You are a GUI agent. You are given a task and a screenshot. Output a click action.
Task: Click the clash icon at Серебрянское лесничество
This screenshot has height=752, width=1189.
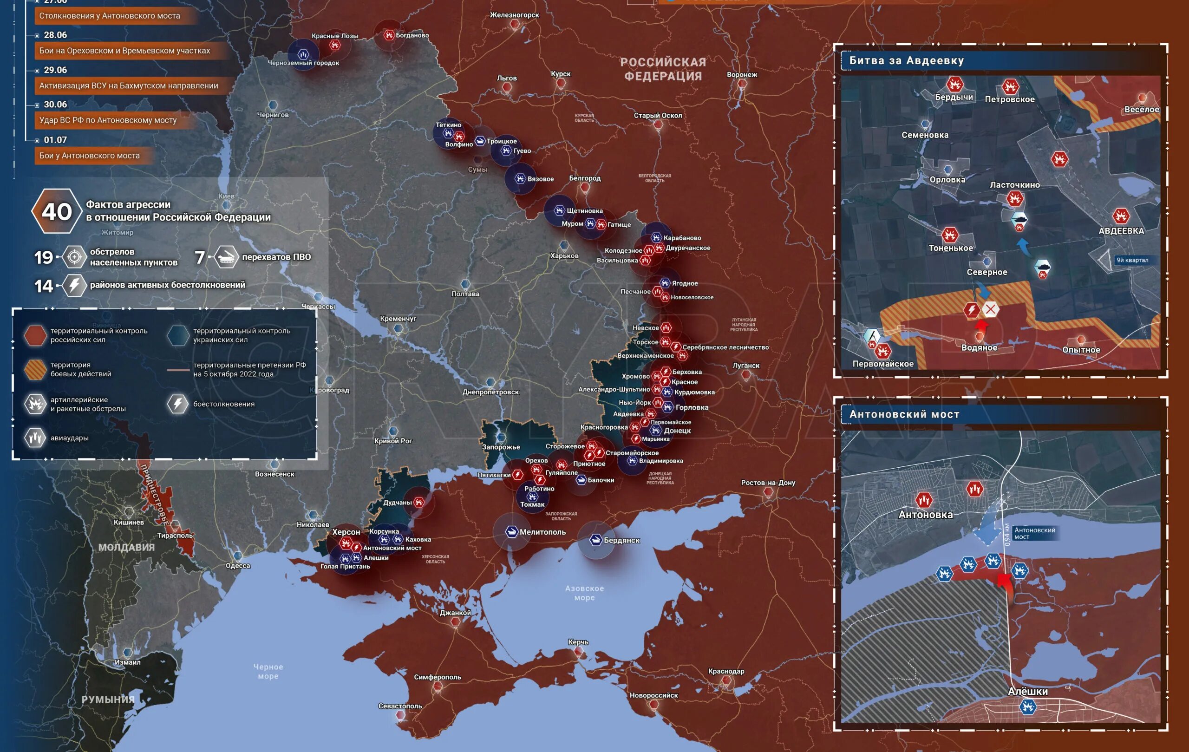click(x=675, y=347)
